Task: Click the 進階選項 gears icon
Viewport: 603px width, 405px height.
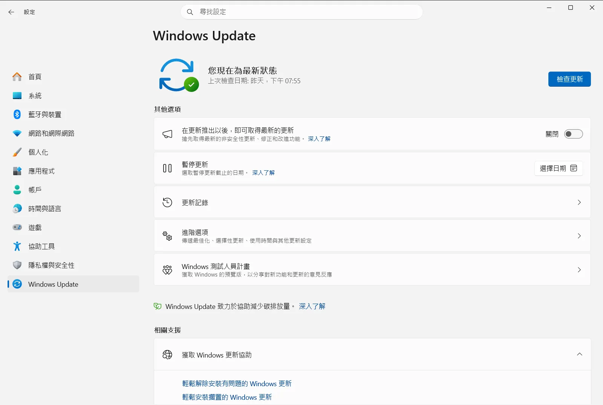Action: point(167,236)
